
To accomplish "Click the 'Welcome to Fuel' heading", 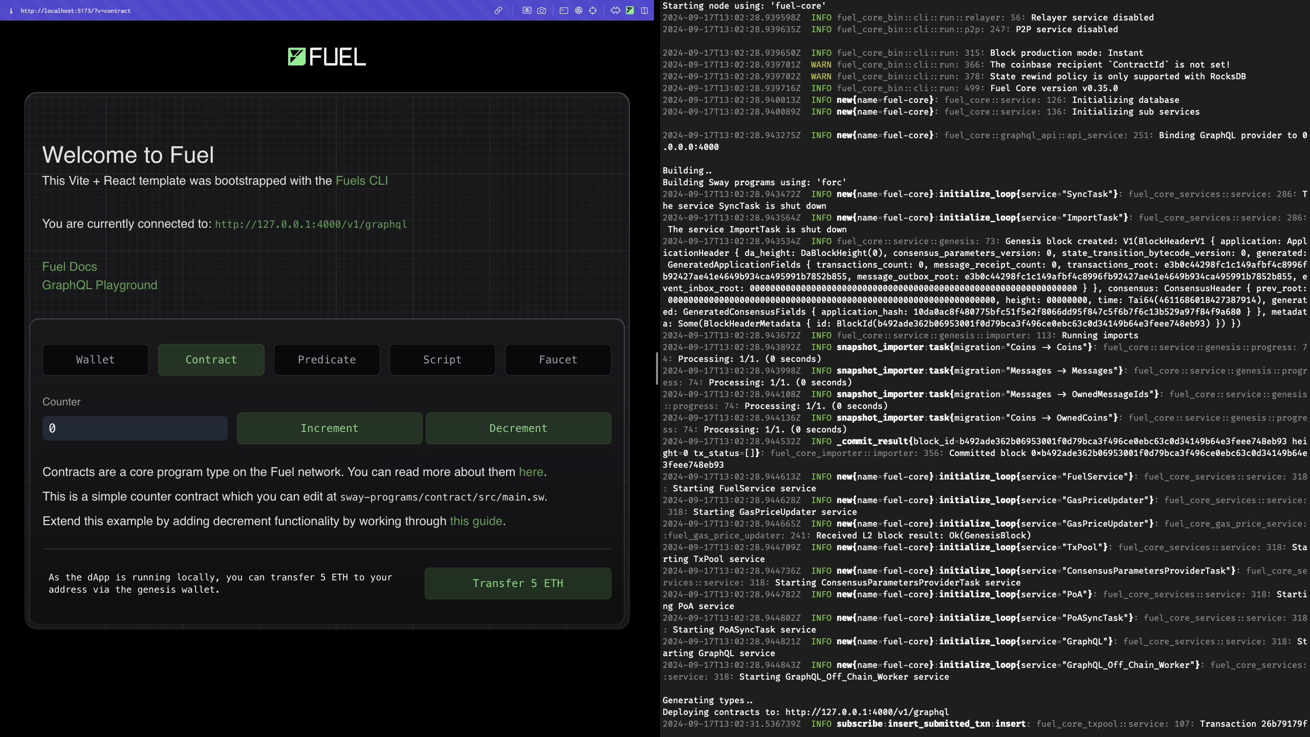I will coord(128,155).
